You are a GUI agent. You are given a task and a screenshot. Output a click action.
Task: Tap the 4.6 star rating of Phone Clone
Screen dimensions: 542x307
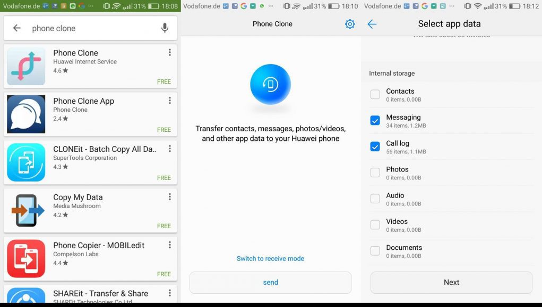point(61,70)
